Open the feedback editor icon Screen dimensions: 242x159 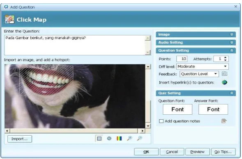coord(224,74)
